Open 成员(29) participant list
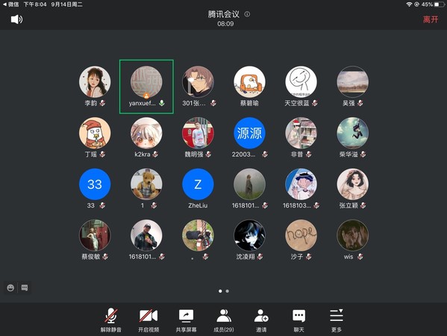Image resolution: width=447 pixels, height=336 pixels. (224, 320)
